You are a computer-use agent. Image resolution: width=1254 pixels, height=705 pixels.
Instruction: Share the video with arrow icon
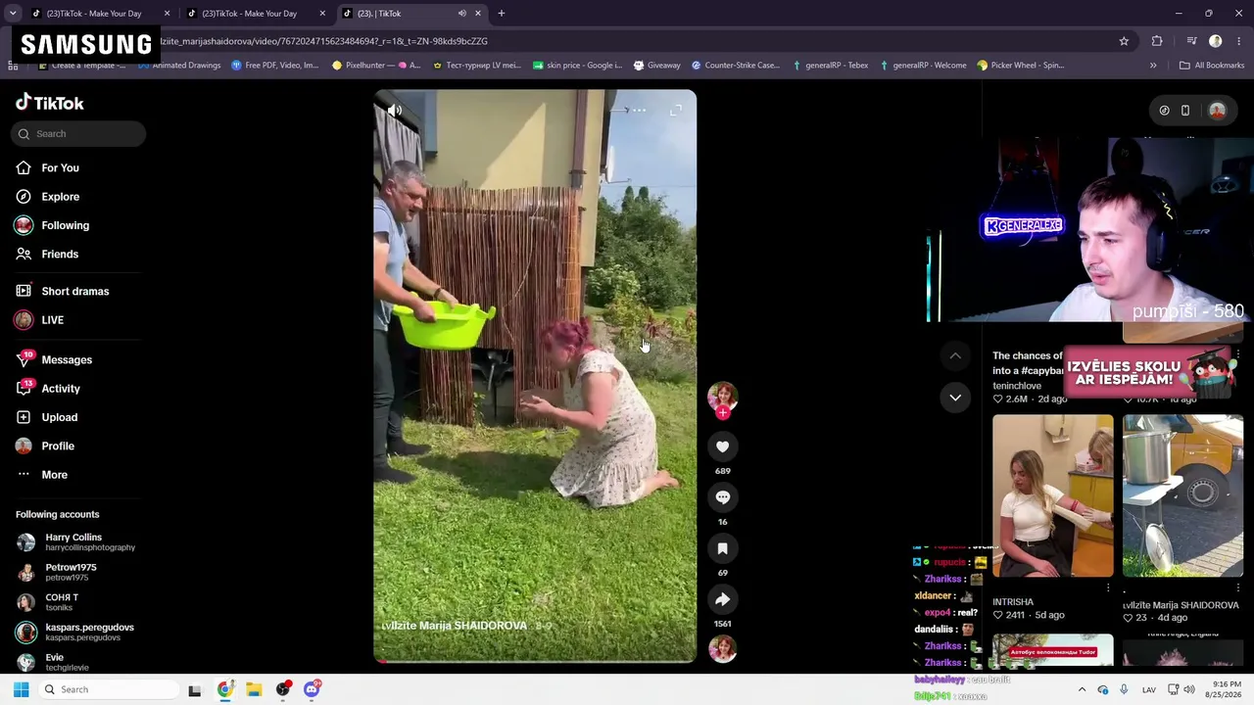tap(723, 599)
